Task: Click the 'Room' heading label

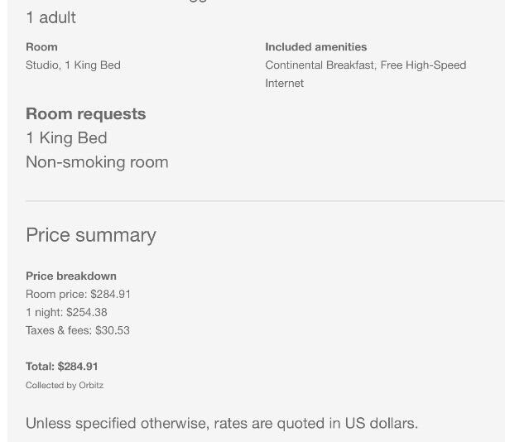Action: point(41,47)
